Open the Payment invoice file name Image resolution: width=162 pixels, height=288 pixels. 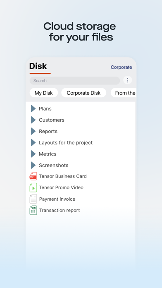[57, 199]
